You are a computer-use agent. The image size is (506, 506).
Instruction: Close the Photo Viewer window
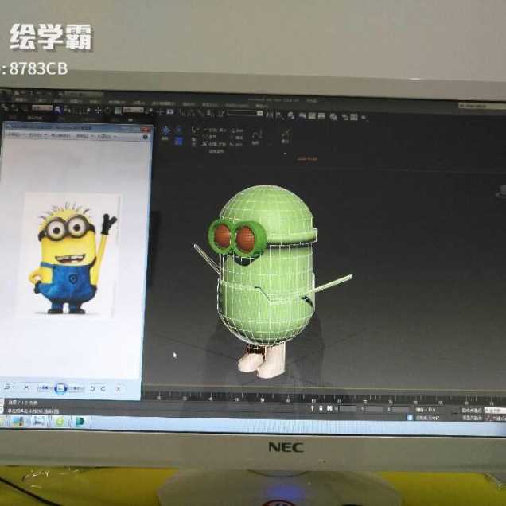click(x=145, y=130)
